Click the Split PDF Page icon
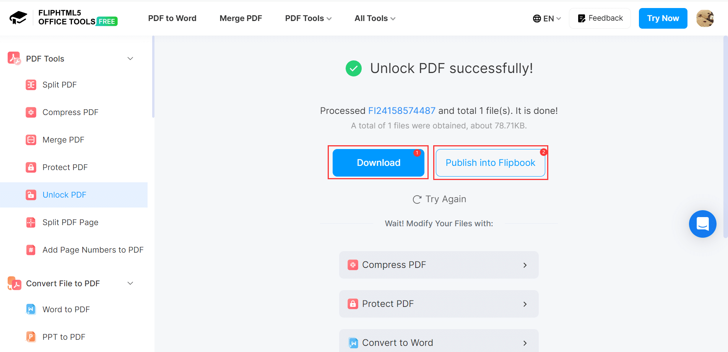728x352 pixels. 31,222
